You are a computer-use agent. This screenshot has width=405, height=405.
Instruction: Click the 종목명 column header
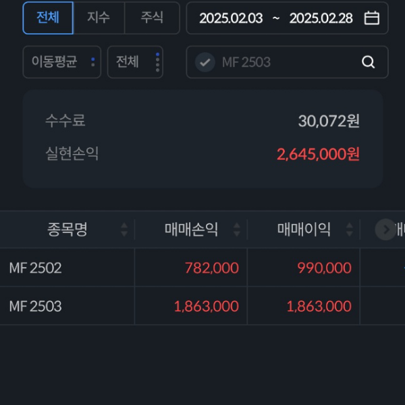click(x=67, y=230)
